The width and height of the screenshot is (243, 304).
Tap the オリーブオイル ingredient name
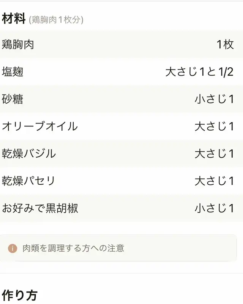point(40,127)
